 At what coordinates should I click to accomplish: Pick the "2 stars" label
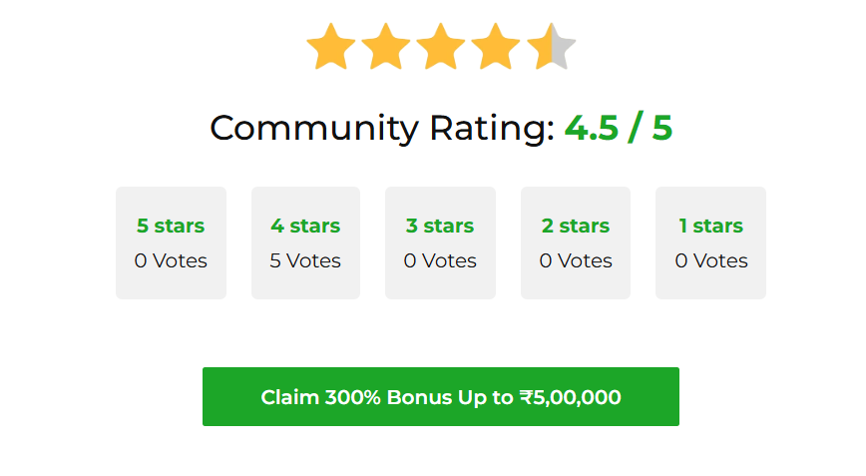click(576, 227)
